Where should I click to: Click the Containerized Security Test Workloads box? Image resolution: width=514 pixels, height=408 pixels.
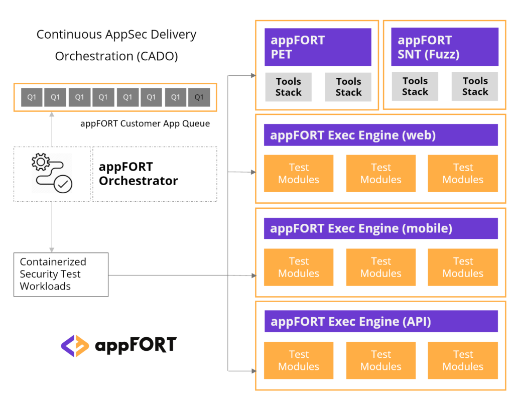coord(61,275)
